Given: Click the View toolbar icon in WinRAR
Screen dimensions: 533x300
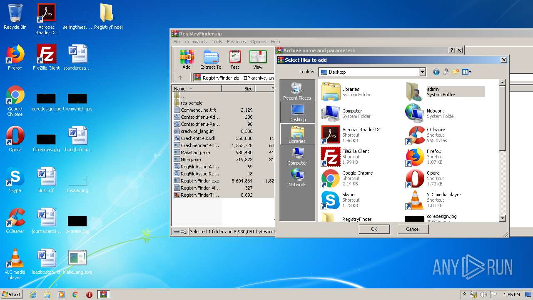Looking at the screenshot, I should click(258, 59).
